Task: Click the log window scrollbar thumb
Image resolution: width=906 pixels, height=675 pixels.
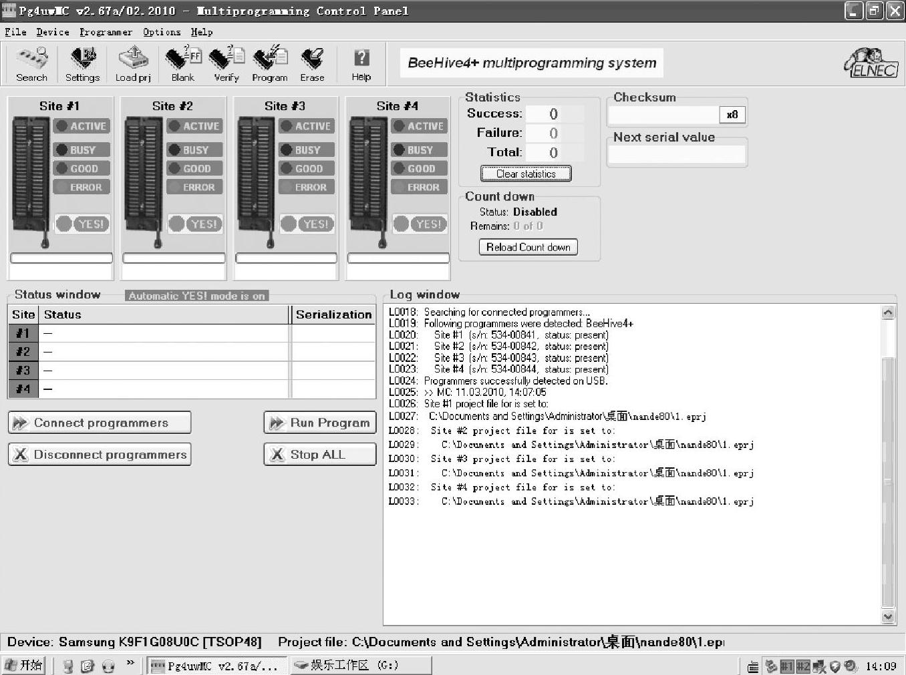Action: (x=888, y=482)
